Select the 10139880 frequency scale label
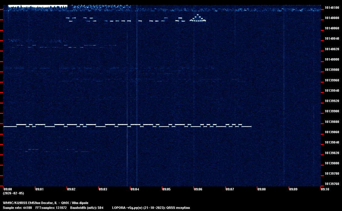Viewport: 342px width, 211px height. click(x=331, y=122)
